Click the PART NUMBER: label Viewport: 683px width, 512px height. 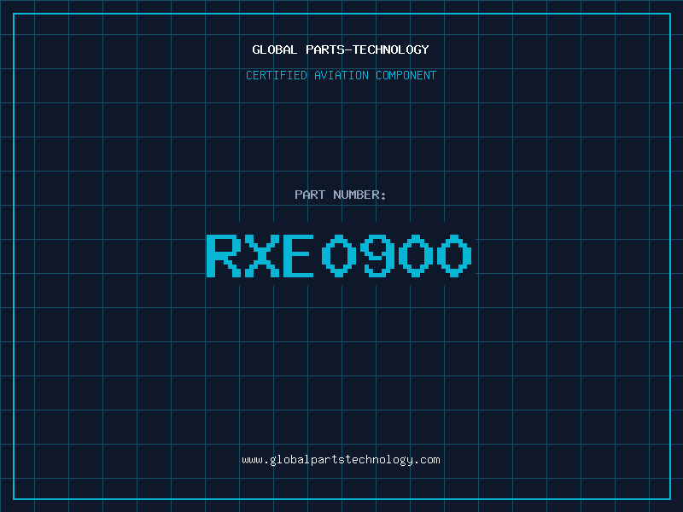click(341, 195)
